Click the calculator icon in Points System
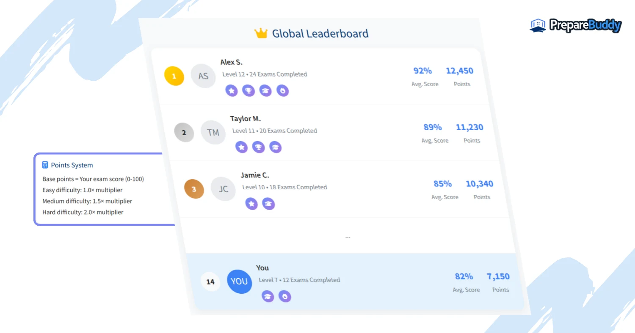 45,165
